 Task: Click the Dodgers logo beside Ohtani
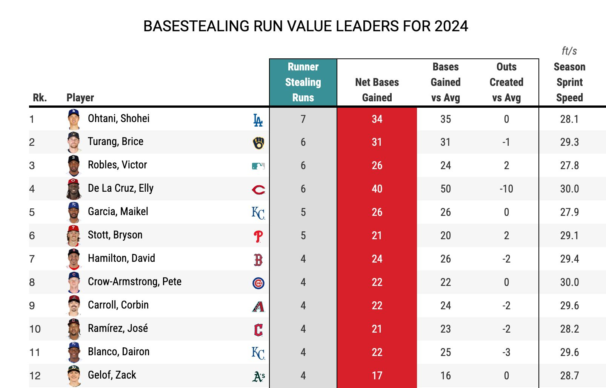(258, 120)
